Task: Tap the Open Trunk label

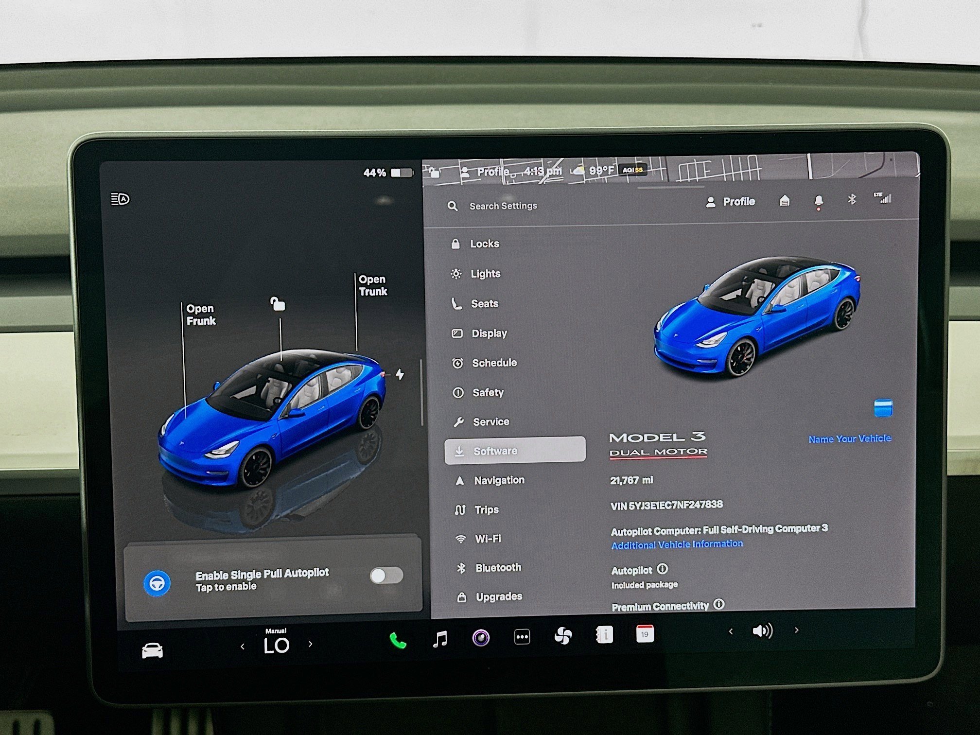Action: 373,285
